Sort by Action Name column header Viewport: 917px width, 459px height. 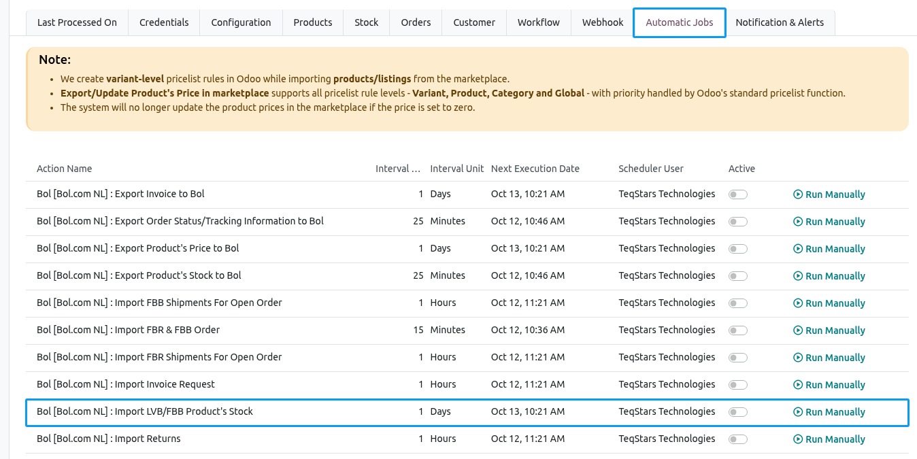pos(64,169)
